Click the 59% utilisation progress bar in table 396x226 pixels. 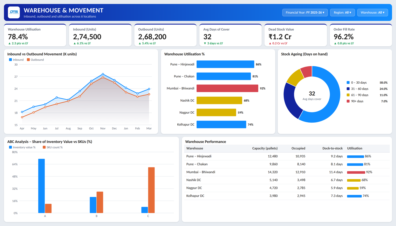point(353,188)
